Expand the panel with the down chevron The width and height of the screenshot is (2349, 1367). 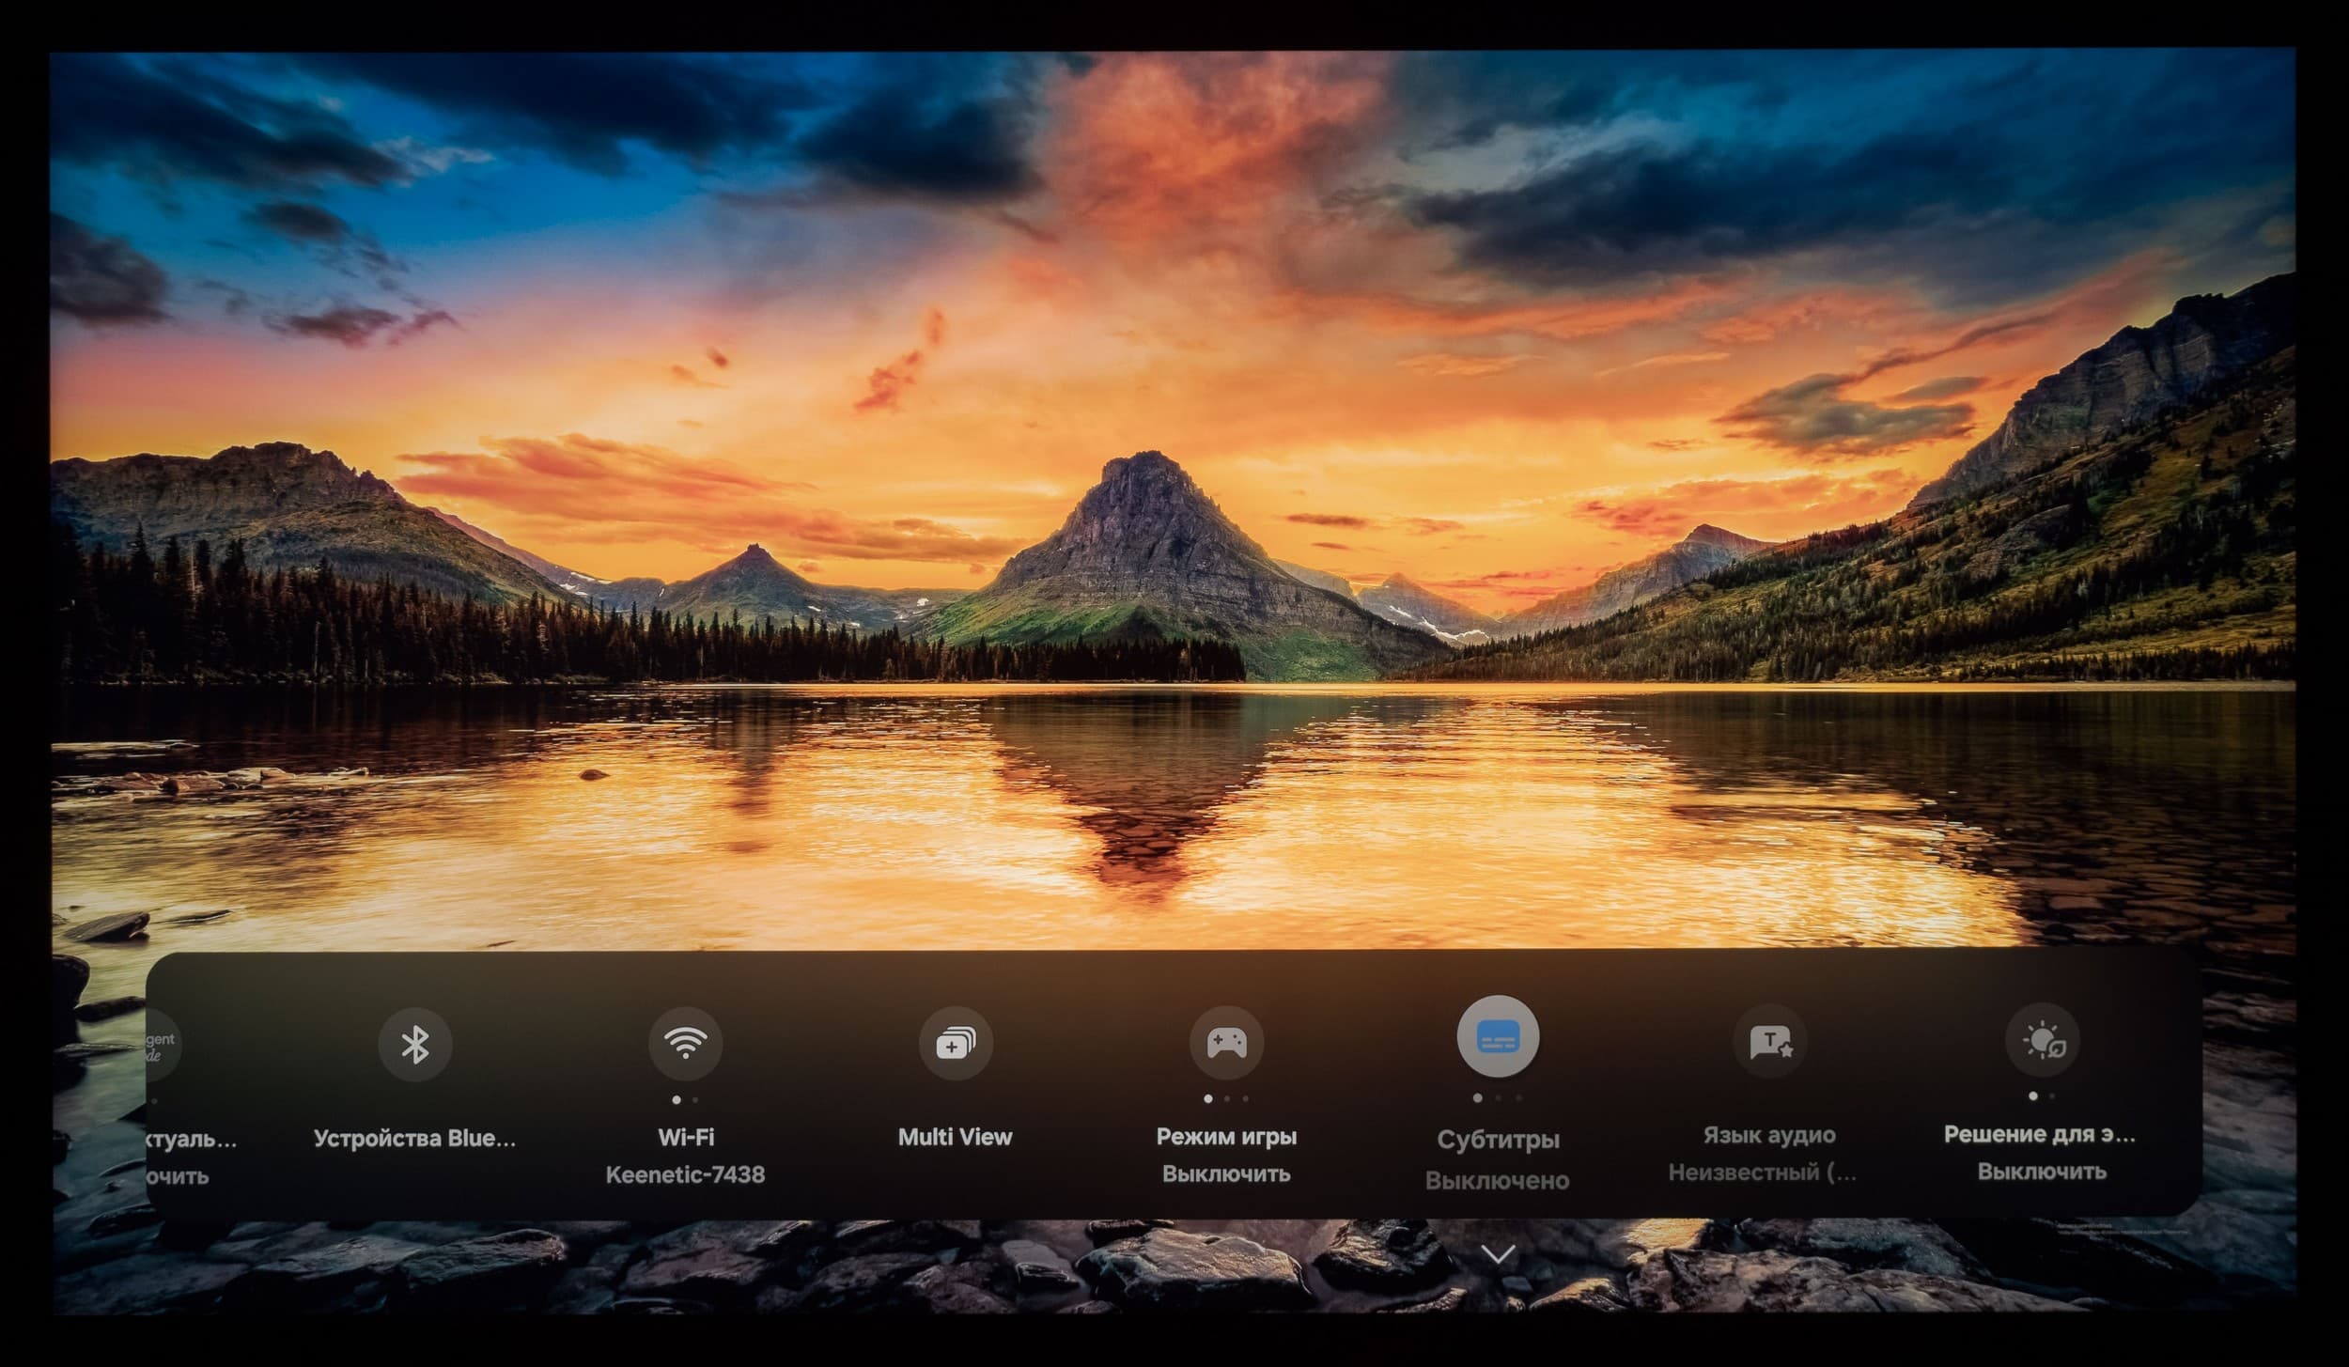pyautogui.click(x=1498, y=1253)
